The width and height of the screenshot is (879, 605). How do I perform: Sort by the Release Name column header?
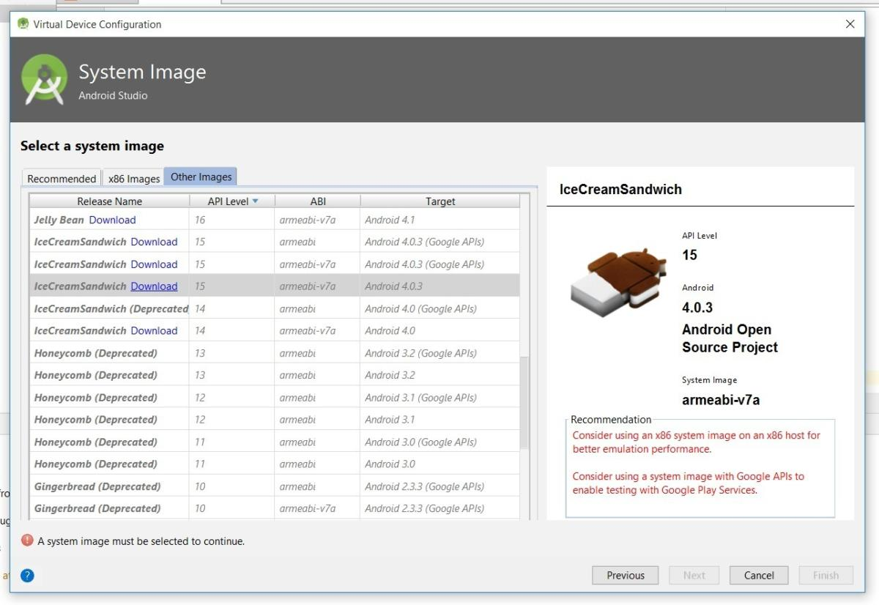pos(109,201)
